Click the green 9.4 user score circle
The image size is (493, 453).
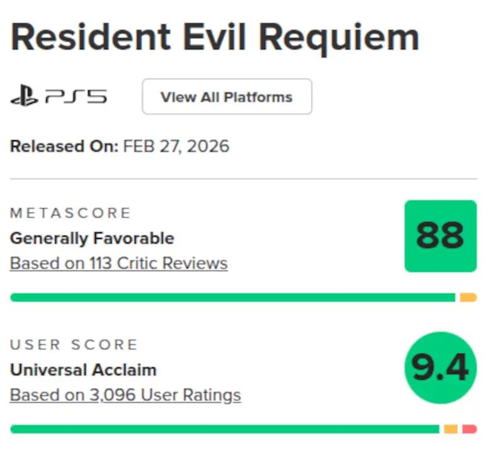tap(441, 368)
